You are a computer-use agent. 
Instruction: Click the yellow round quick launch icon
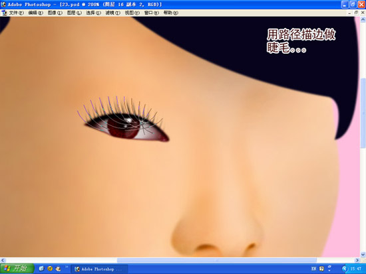point(50,269)
